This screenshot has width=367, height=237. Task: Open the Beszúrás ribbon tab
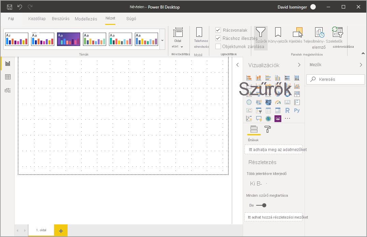click(61, 19)
